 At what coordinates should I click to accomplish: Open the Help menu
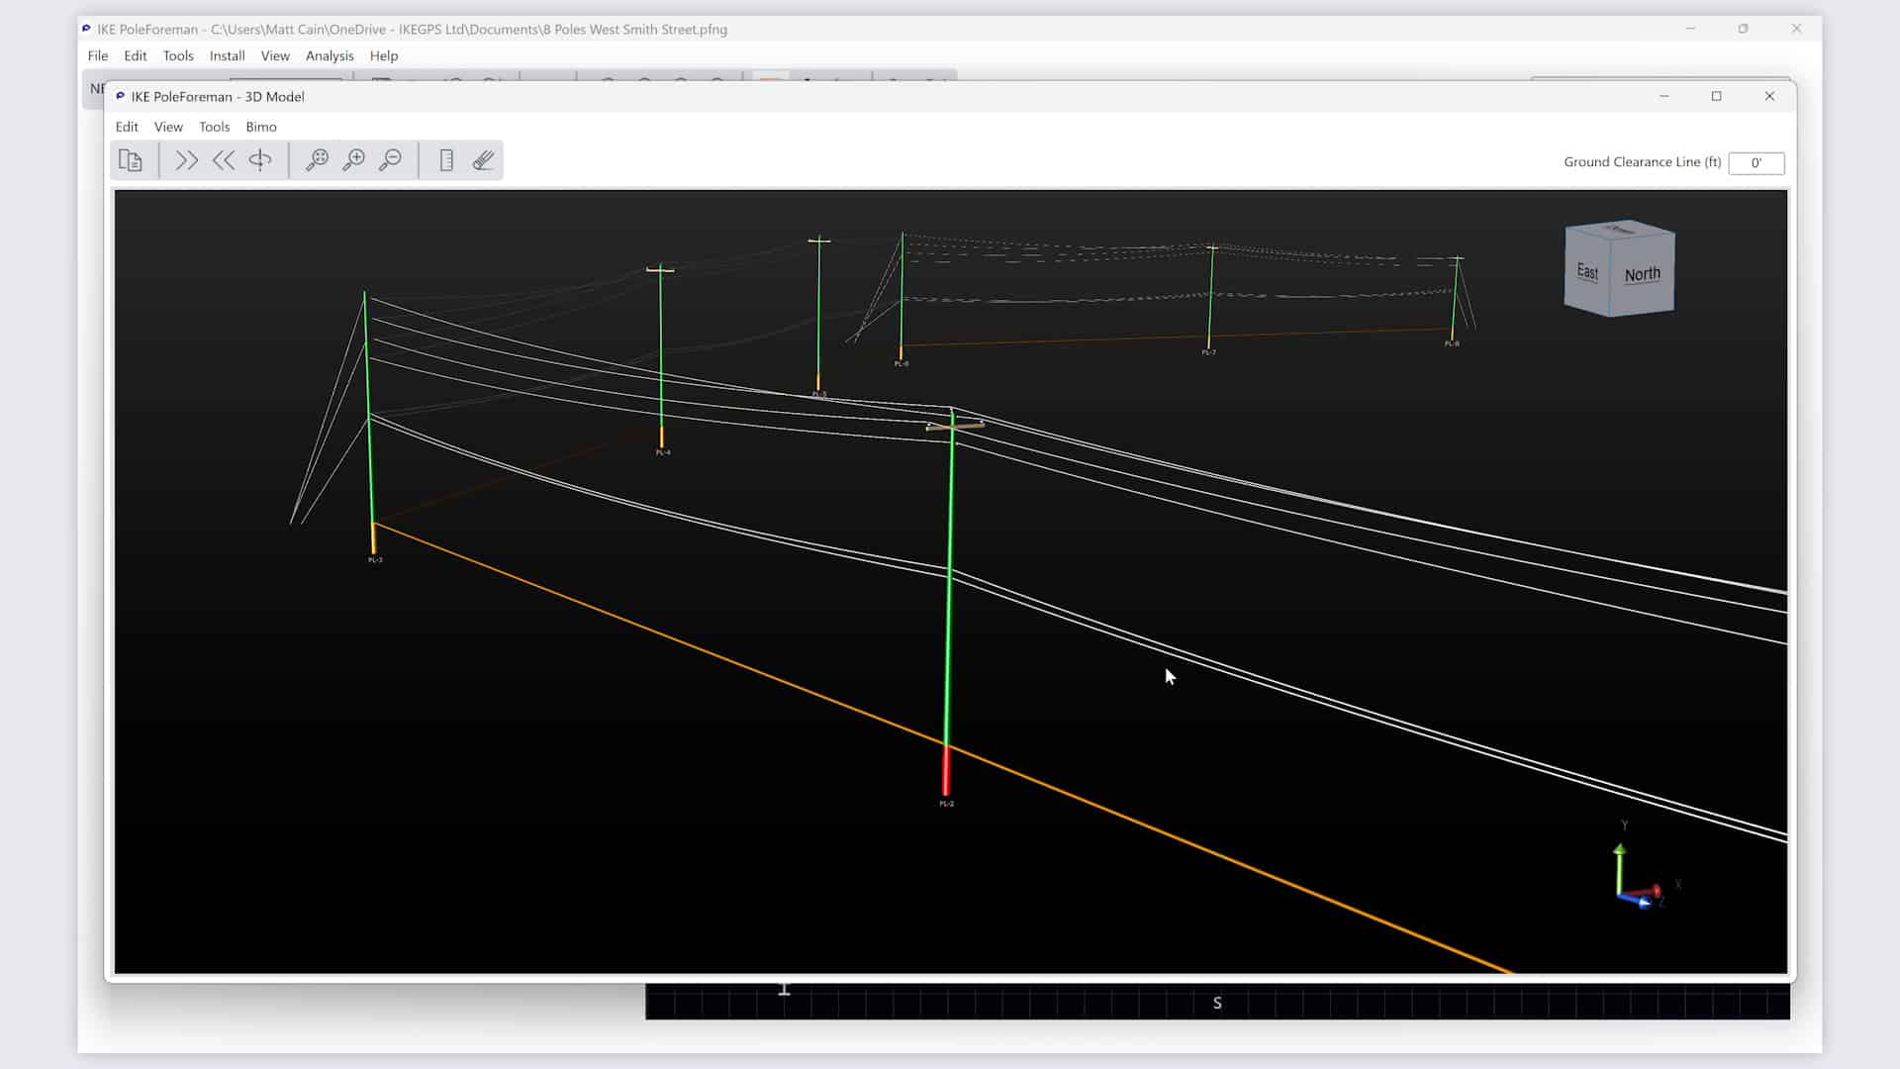[383, 55]
